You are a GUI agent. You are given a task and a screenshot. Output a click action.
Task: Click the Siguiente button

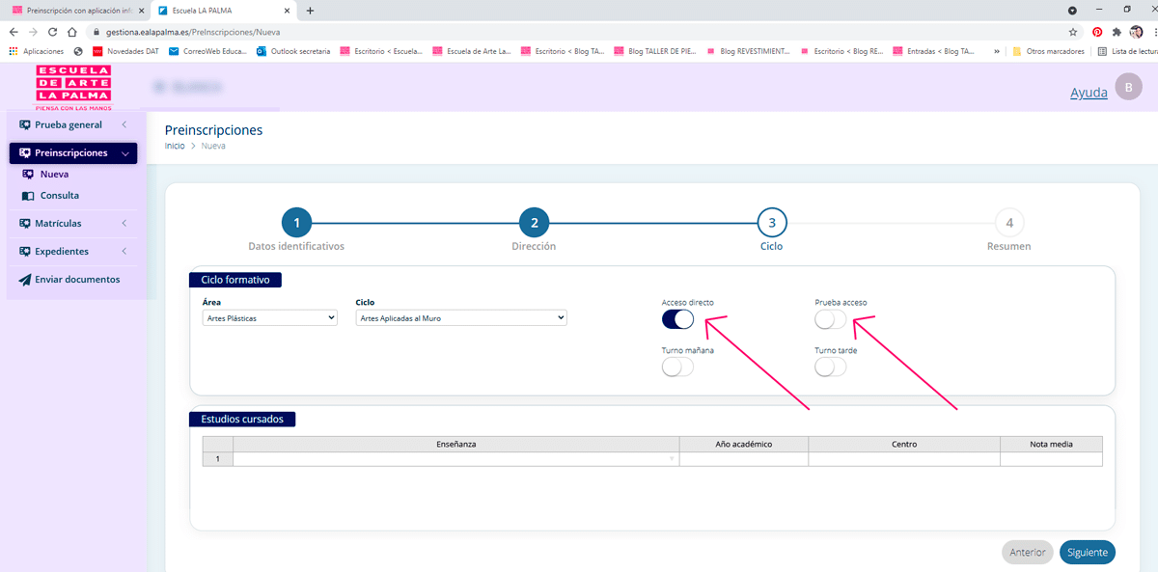(x=1088, y=553)
